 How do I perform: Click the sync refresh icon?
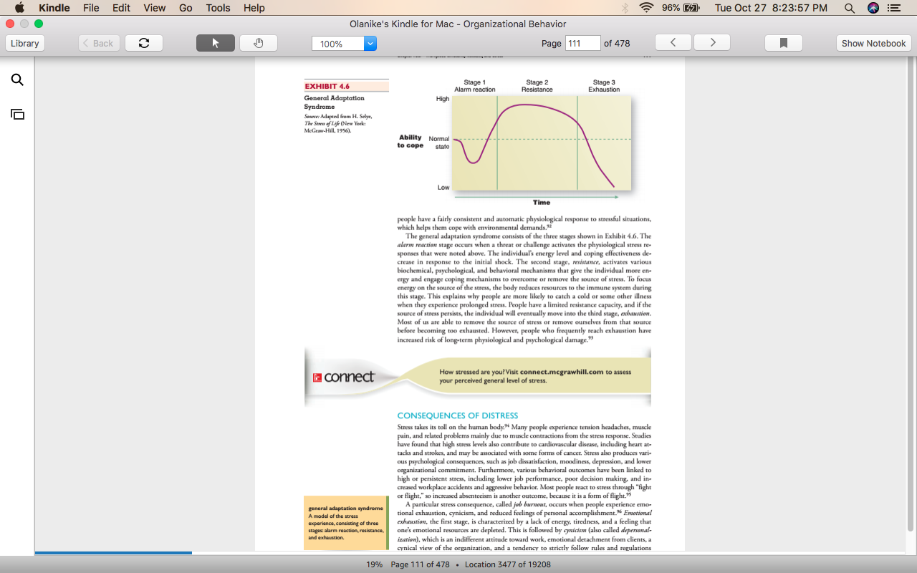click(x=144, y=43)
